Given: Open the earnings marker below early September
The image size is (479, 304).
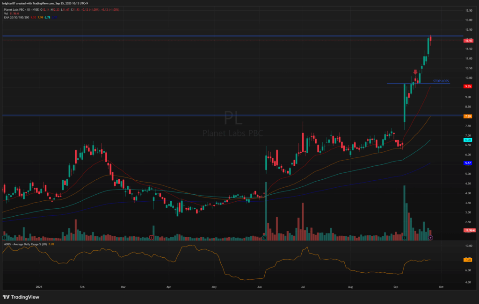Looking at the screenshot, I should [405, 238].
